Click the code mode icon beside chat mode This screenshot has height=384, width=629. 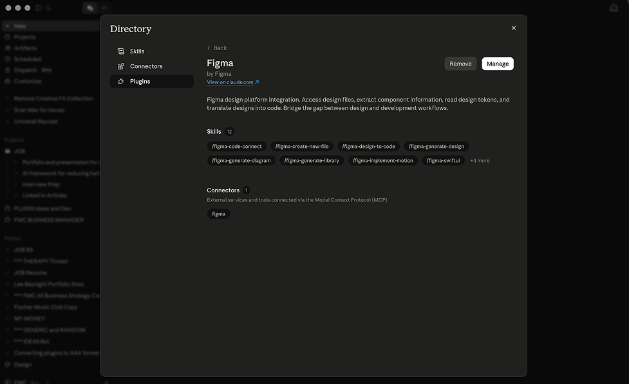click(x=104, y=8)
